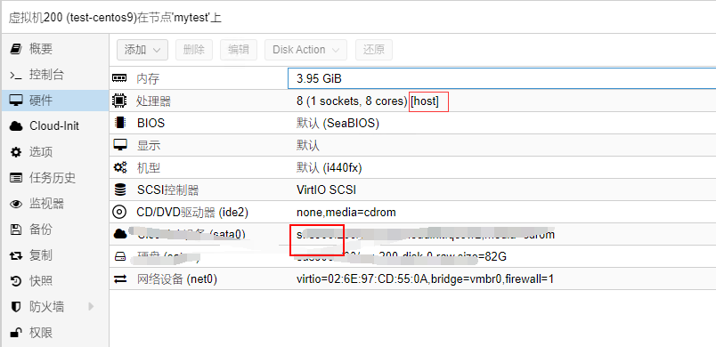Click the shield icon beside 防火墙

pyautogui.click(x=16, y=307)
